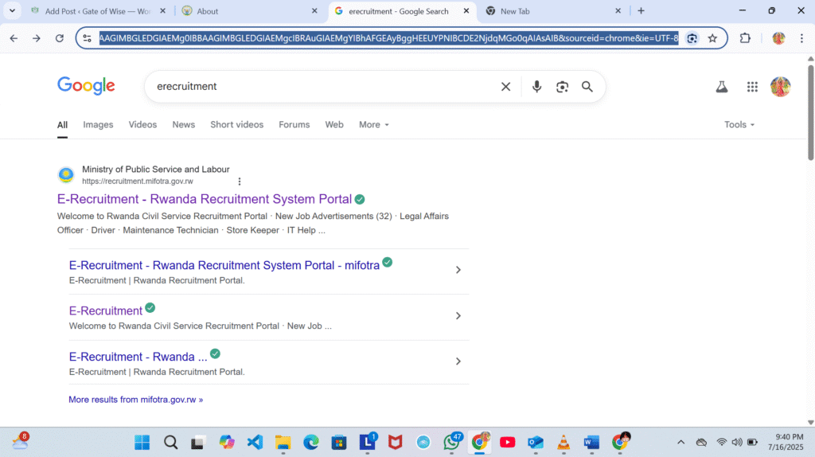The image size is (815, 457).
Task: Open the Tools dropdown
Action: coord(739,125)
